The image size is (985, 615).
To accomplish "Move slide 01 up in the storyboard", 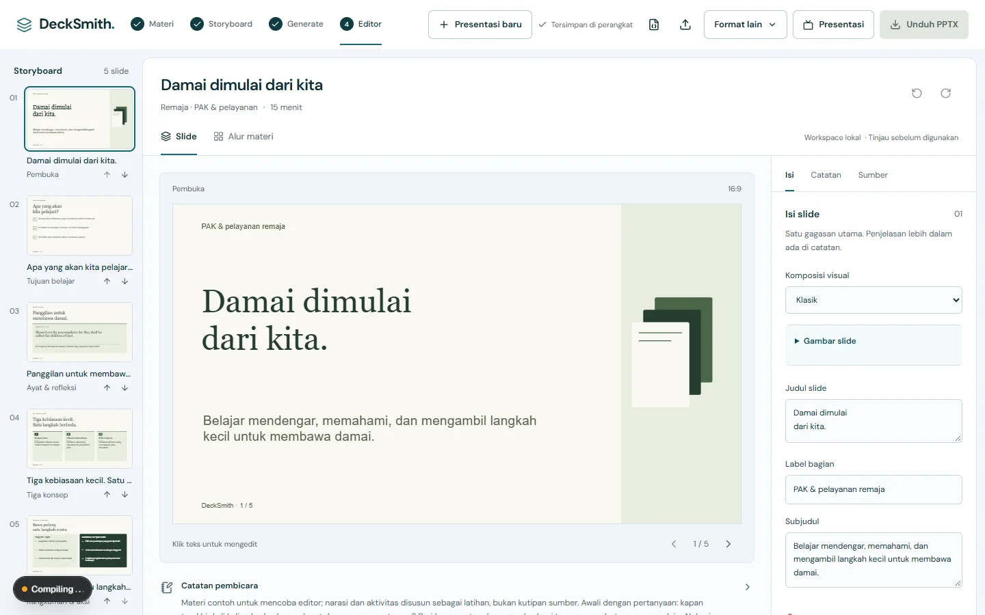I will [x=107, y=175].
